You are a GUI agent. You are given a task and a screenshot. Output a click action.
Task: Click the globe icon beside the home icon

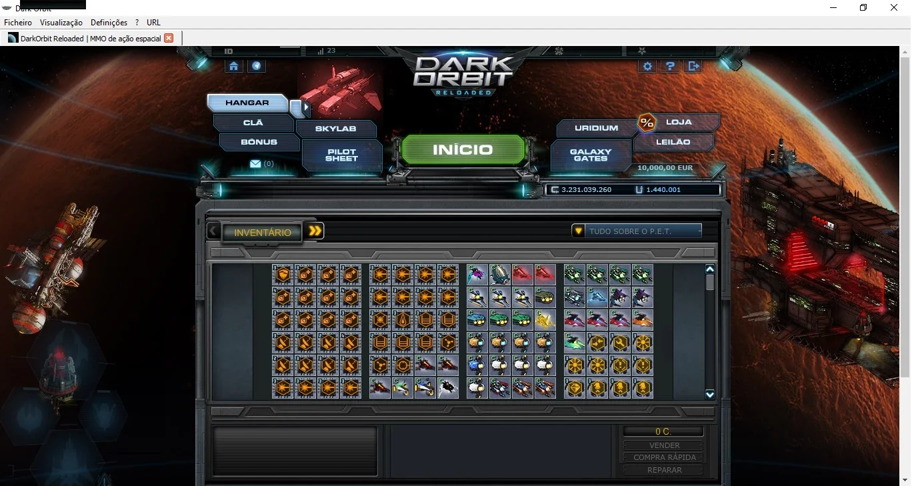click(256, 66)
